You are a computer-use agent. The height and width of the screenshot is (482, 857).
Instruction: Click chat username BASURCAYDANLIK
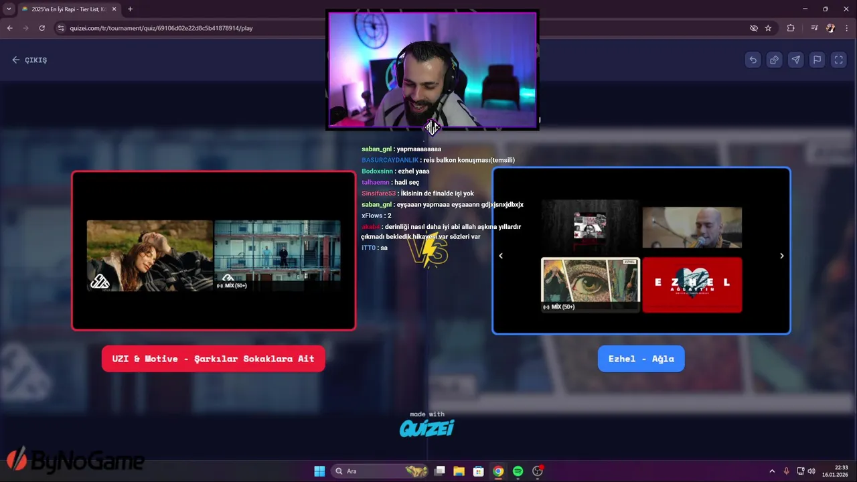pos(390,160)
